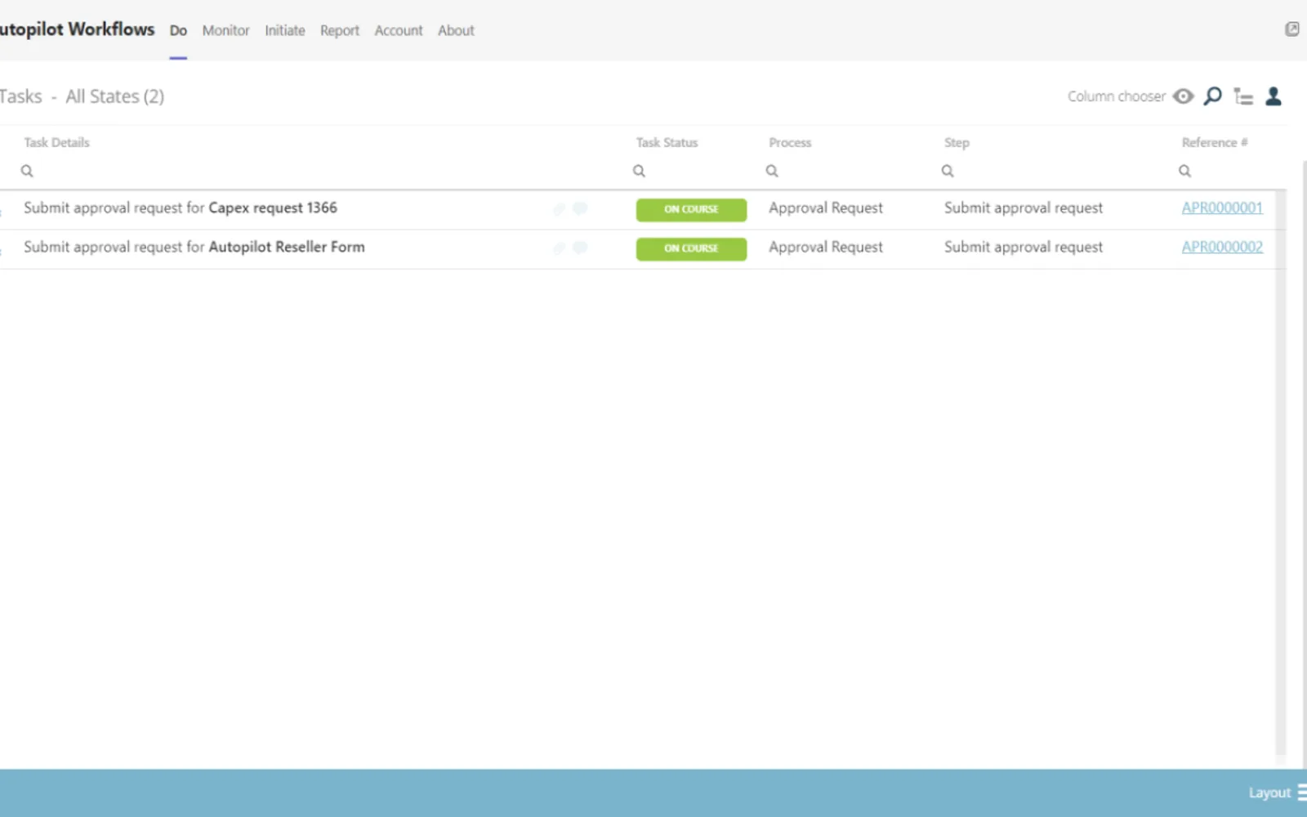Viewport: 1307px width, 817px height.
Task: Click the Step column filter search icon
Action: coord(948,171)
